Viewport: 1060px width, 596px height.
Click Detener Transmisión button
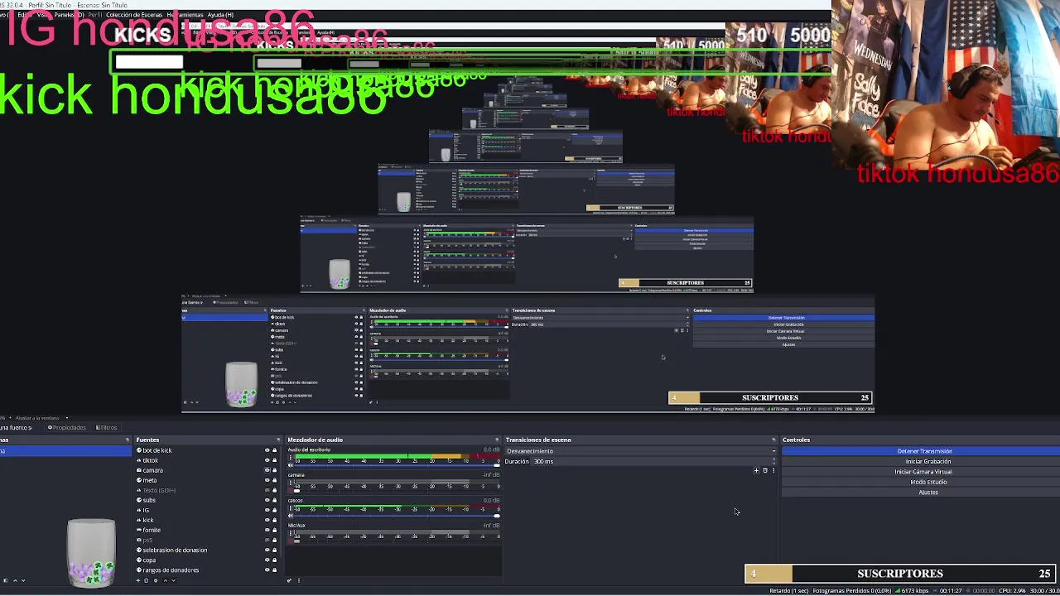[x=921, y=451]
